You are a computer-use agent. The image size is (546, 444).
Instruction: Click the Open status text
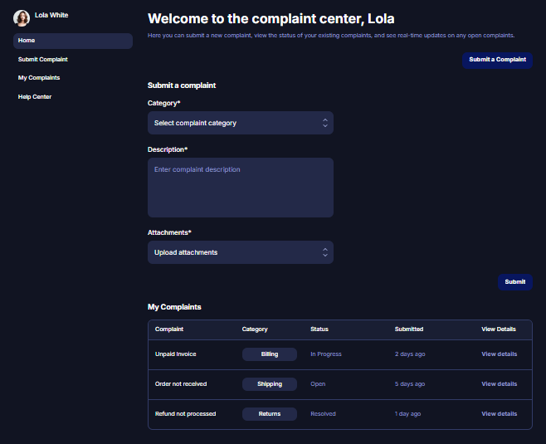click(318, 384)
